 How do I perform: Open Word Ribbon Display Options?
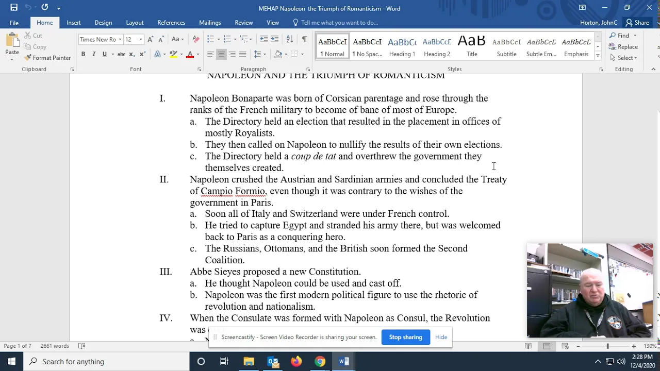click(582, 7)
